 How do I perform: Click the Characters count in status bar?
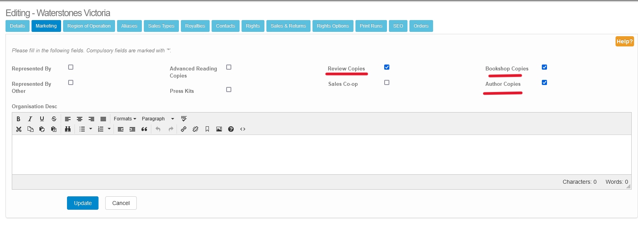point(580,182)
